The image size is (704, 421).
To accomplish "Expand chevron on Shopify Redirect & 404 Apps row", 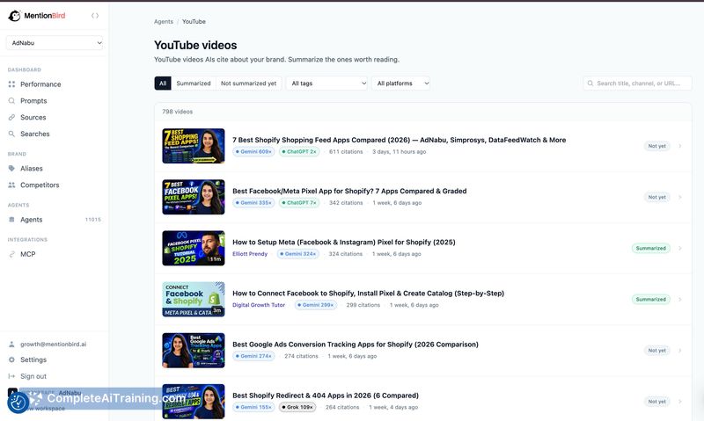I will pos(680,402).
